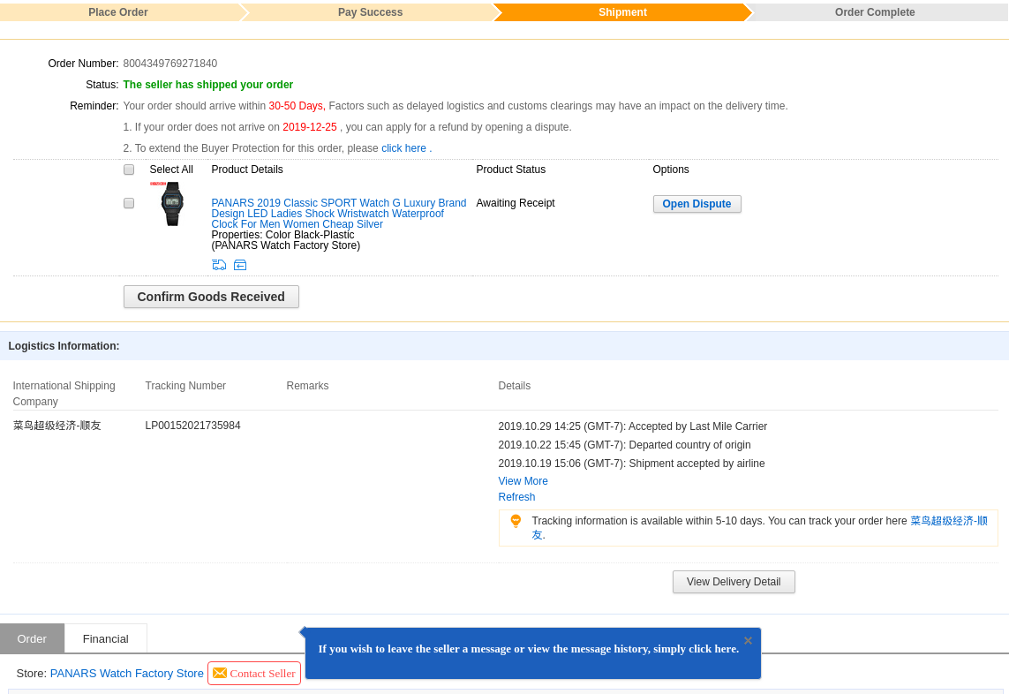
Task: Click the Logistics Information header
Action: tap(64, 346)
